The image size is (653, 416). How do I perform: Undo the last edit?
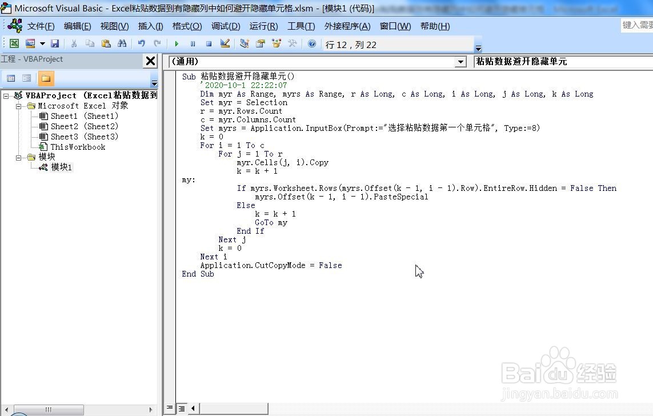coord(142,43)
